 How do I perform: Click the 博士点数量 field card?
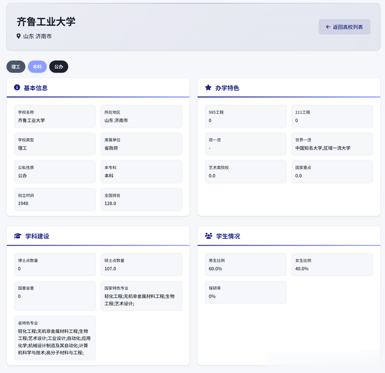click(x=55, y=265)
